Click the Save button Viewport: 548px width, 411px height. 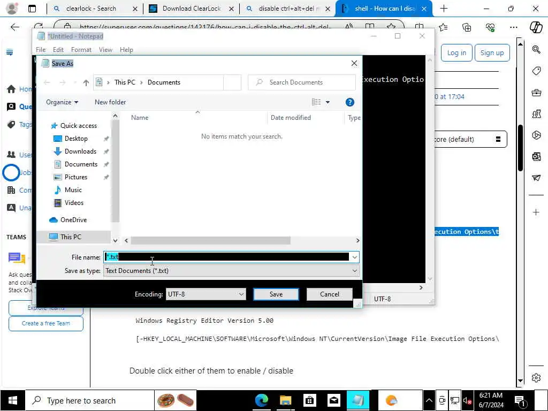pyautogui.click(x=276, y=294)
